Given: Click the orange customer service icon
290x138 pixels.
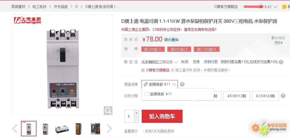Looking at the screenshot, I should pos(284,7).
